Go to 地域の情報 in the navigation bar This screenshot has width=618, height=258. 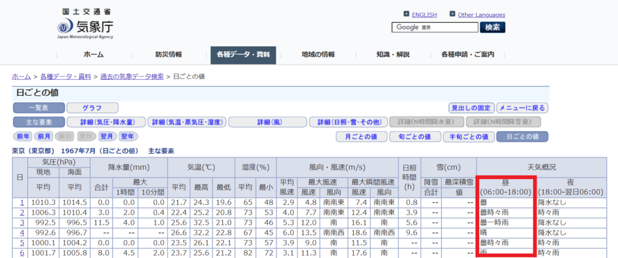(318, 55)
